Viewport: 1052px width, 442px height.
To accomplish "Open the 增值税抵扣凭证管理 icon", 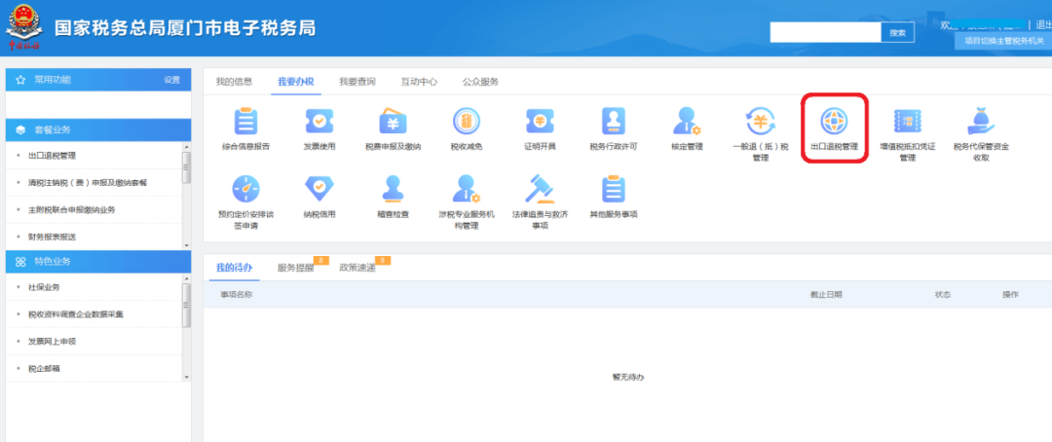I will 907,122.
